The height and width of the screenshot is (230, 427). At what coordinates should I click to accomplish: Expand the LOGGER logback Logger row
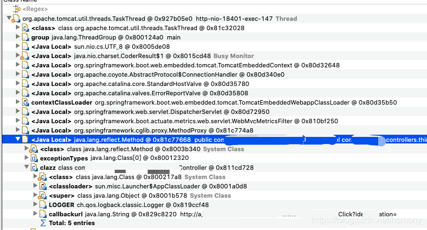[35, 204]
